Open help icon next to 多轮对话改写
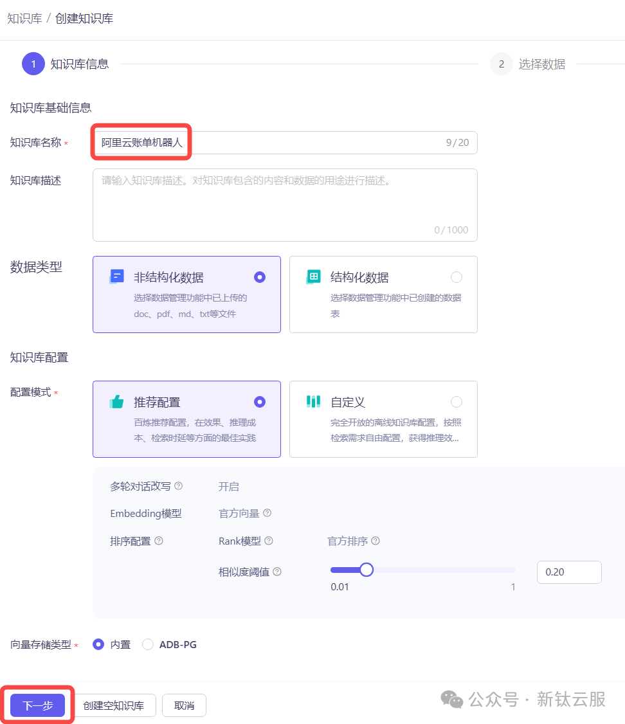 pos(179,485)
